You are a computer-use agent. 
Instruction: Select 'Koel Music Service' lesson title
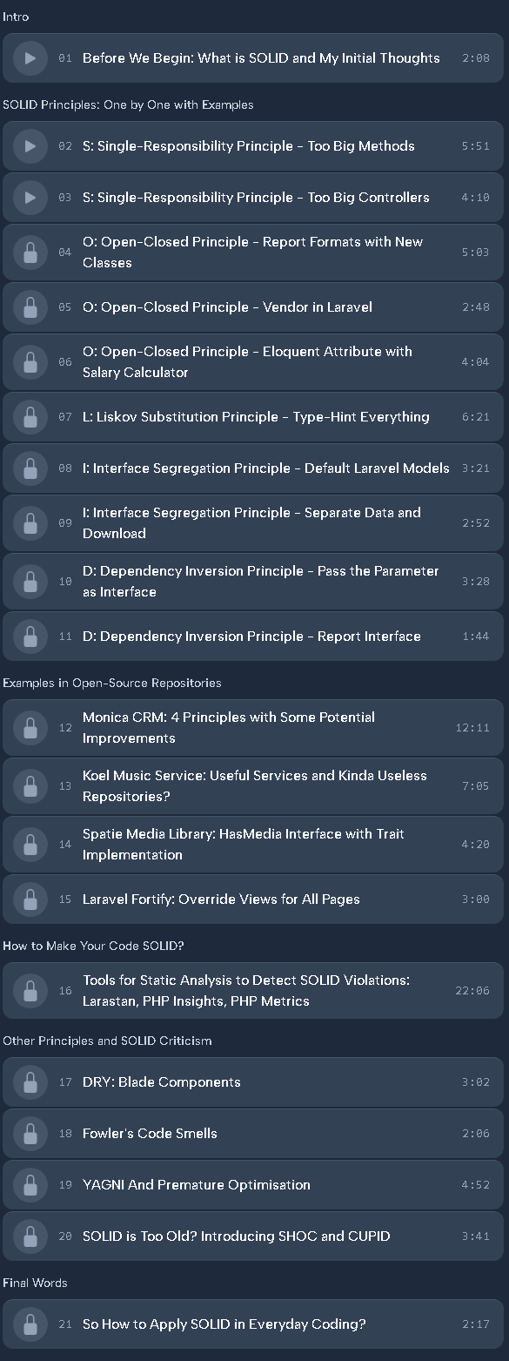click(255, 786)
